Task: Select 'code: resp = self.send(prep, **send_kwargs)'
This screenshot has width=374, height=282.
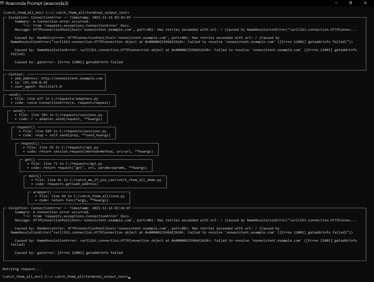Action: 65,135
